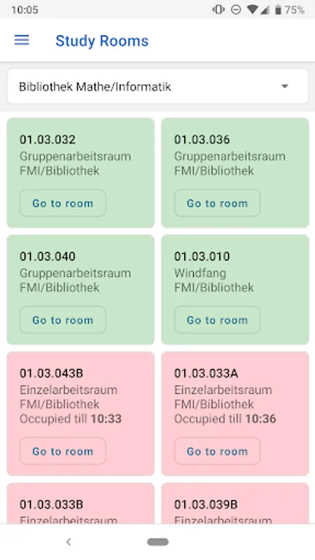The width and height of the screenshot is (315, 560).
Task: Tap the Study Rooms title
Action: pos(102,40)
